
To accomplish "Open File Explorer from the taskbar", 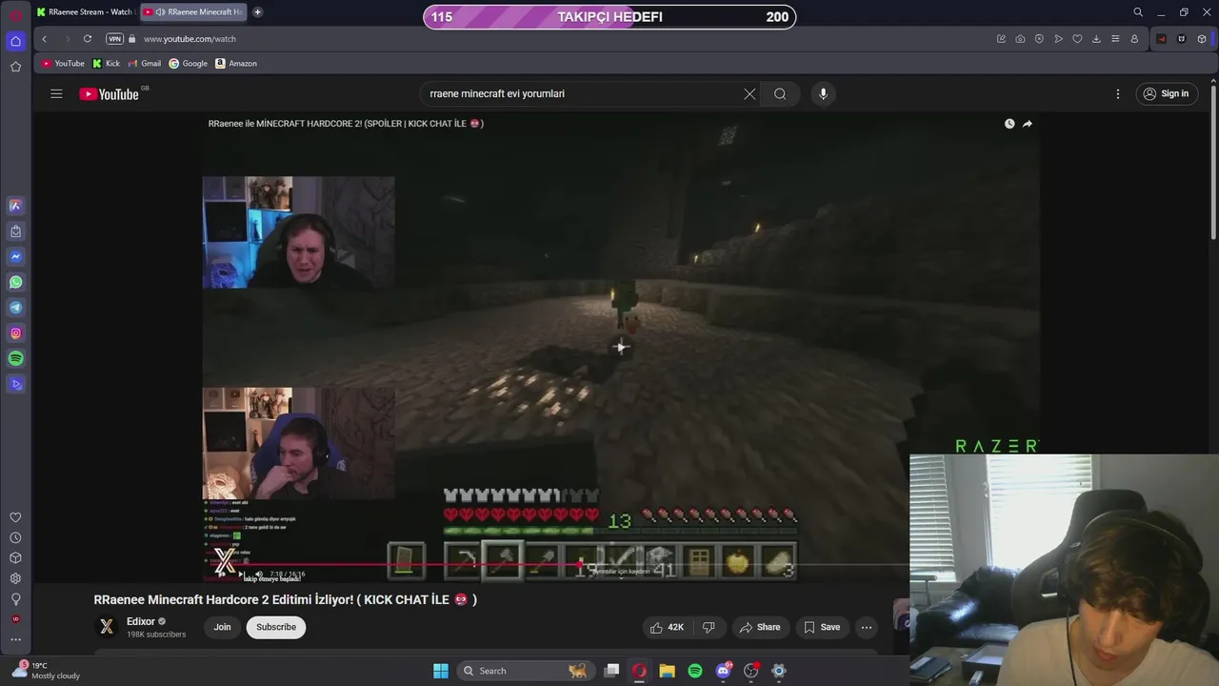I will pos(668,671).
